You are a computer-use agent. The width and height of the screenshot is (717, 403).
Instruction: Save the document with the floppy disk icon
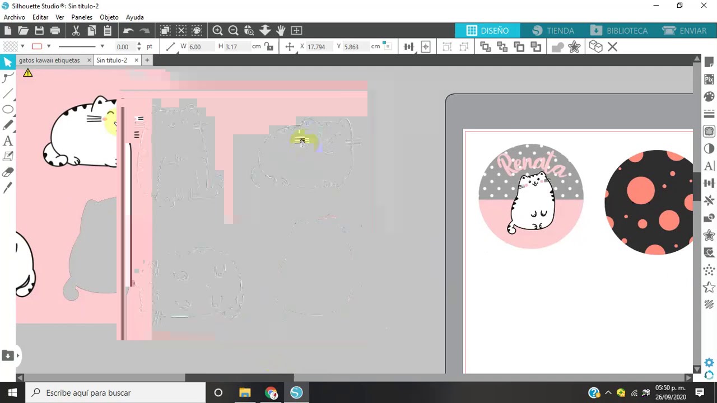click(x=39, y=30)
